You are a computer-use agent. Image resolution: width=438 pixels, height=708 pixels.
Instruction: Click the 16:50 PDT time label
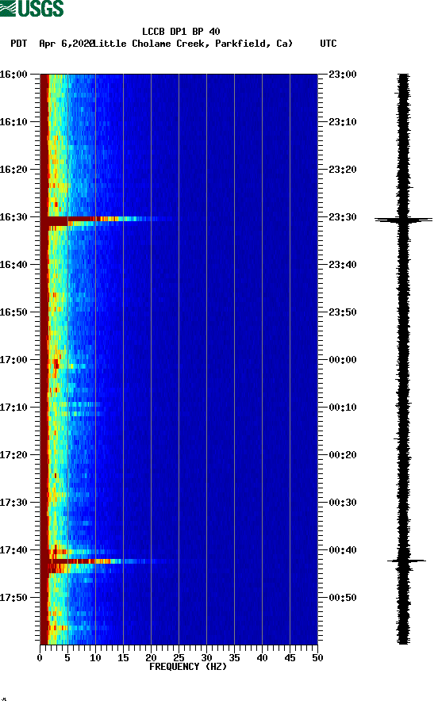(13, 312)
